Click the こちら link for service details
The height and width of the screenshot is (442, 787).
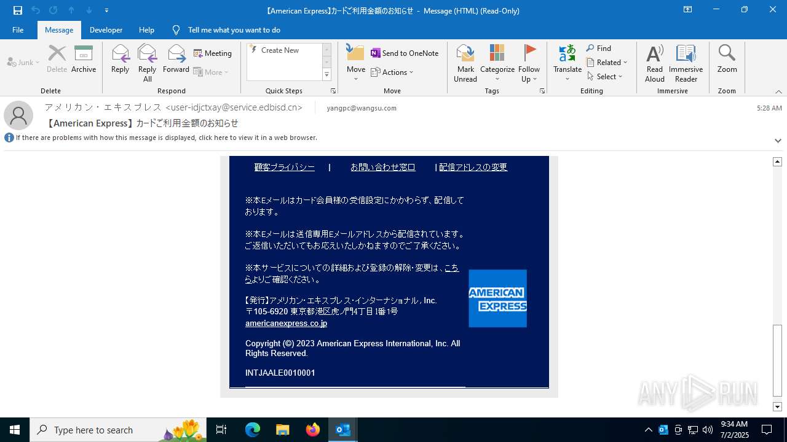coord(451,268)
